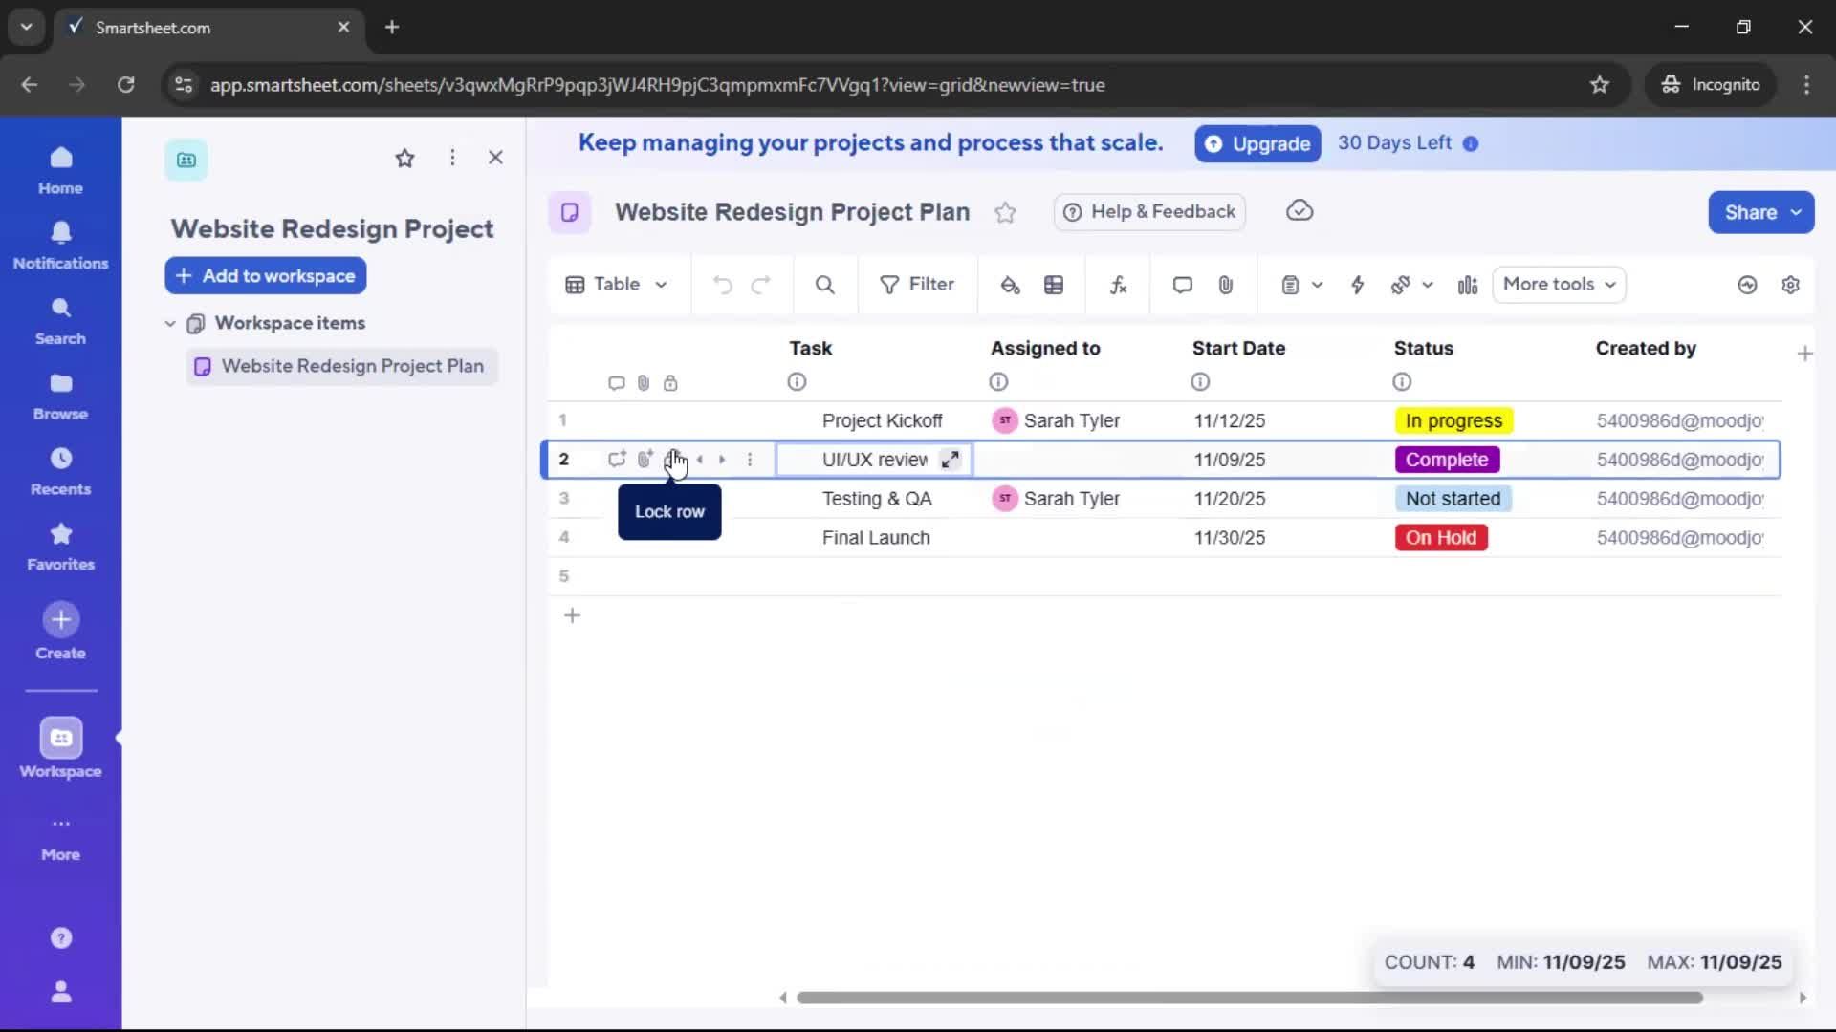
Task: Open Recents in the left sidebar
Action: 60,470
